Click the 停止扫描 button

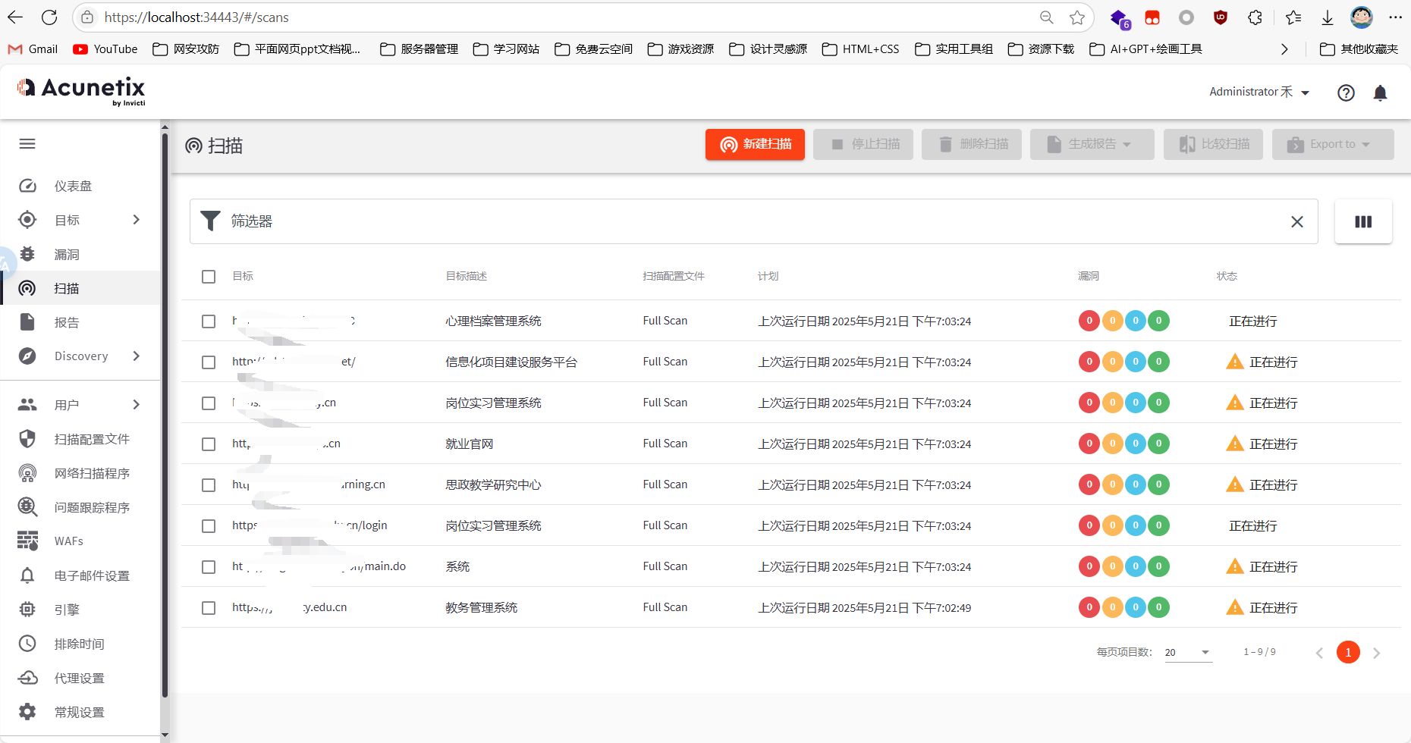(x=863, y=144)
